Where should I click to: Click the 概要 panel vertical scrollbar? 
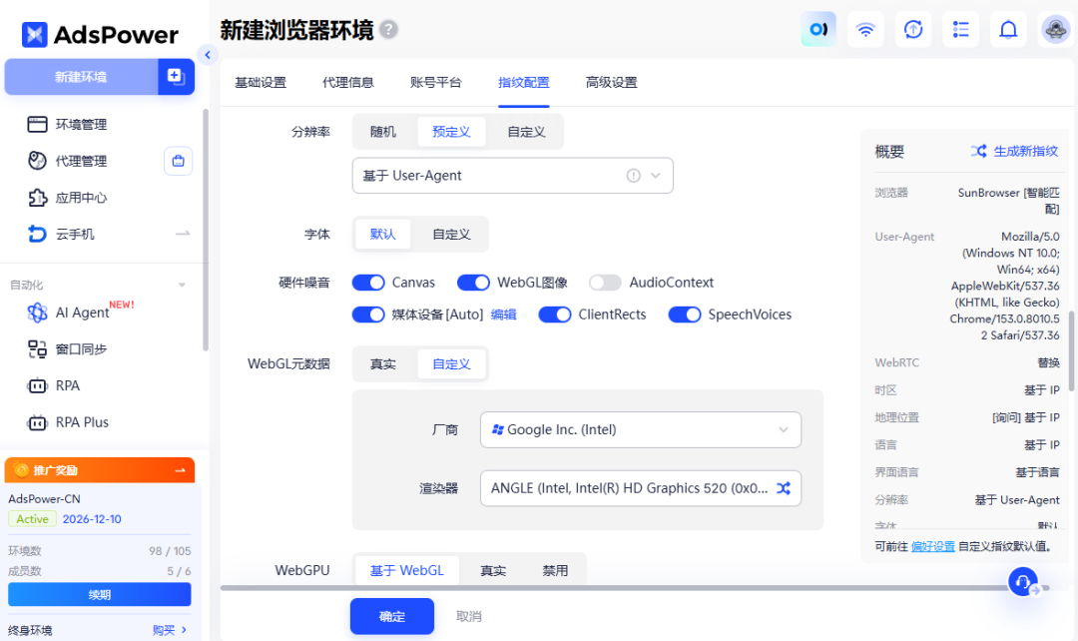[1071, 350]
